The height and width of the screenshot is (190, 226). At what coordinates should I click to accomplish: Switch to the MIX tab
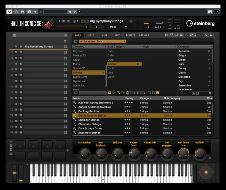click(117, 36)
